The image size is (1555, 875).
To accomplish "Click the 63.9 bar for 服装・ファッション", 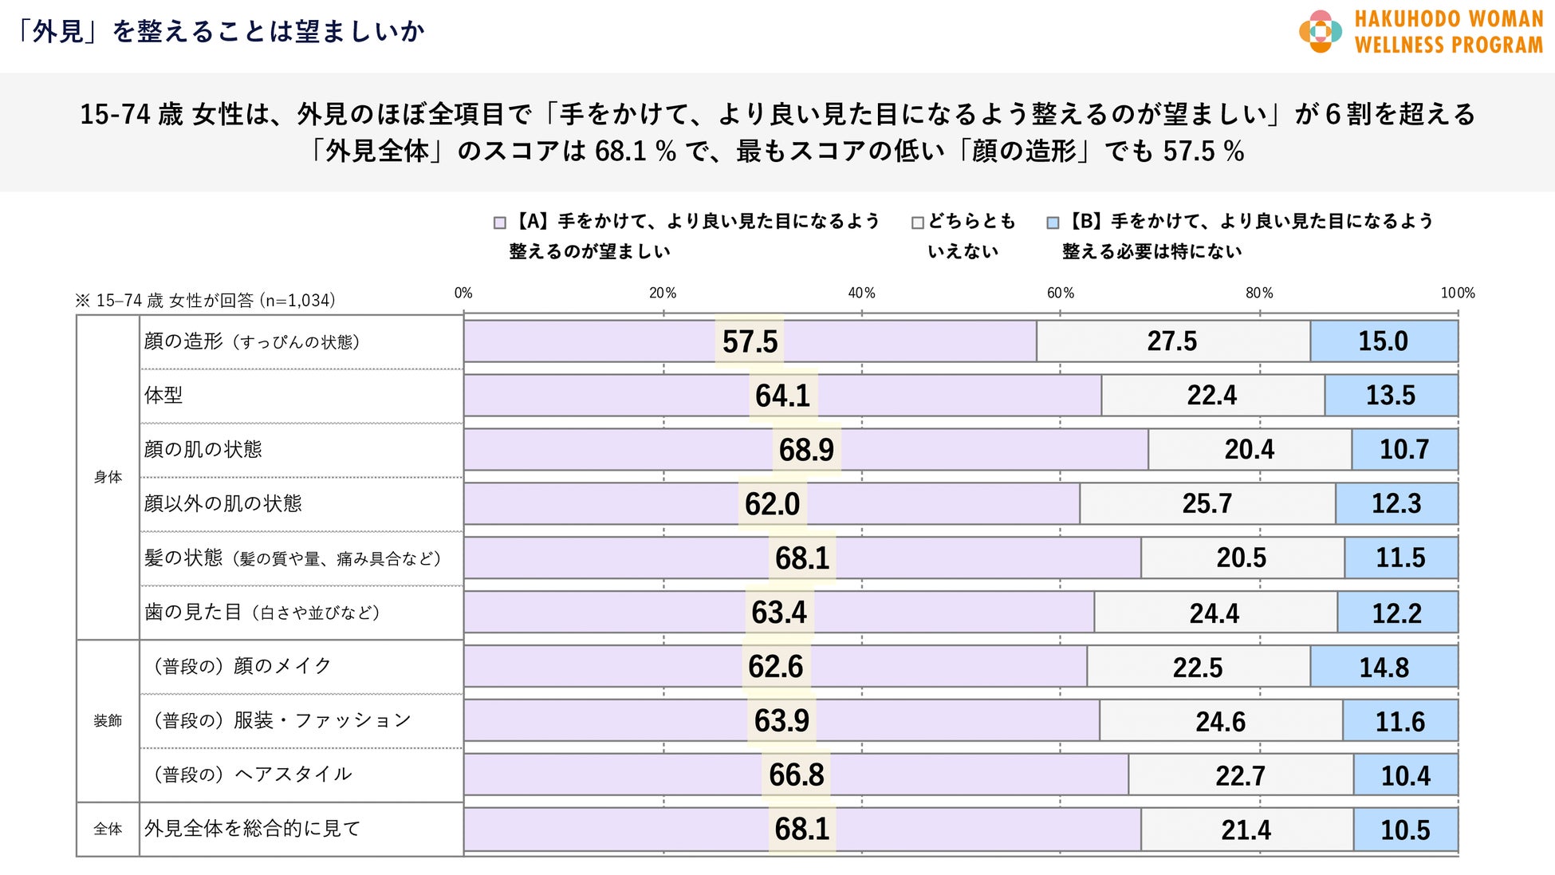I will (781, 721).
